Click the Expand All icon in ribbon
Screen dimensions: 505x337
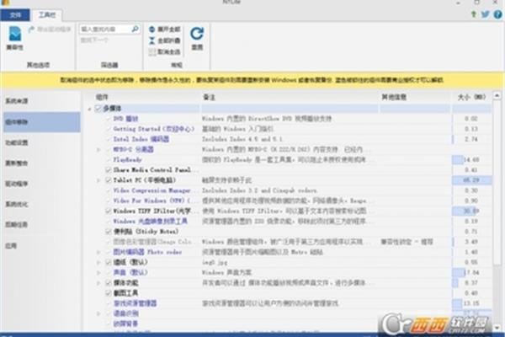152,29
